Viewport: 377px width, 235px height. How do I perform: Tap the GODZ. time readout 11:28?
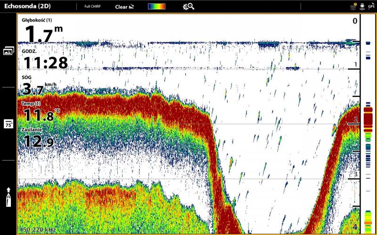(x=45, y=59)
